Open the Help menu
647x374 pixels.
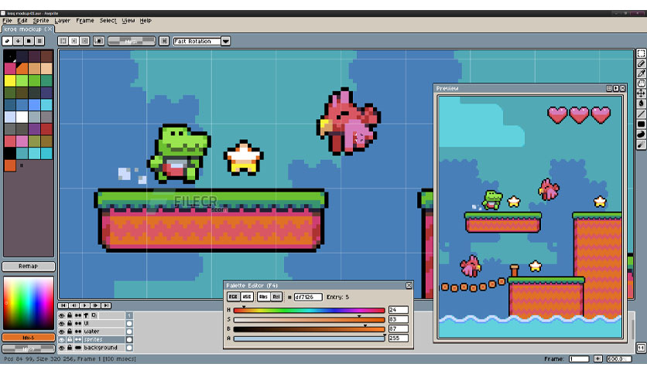145,20
